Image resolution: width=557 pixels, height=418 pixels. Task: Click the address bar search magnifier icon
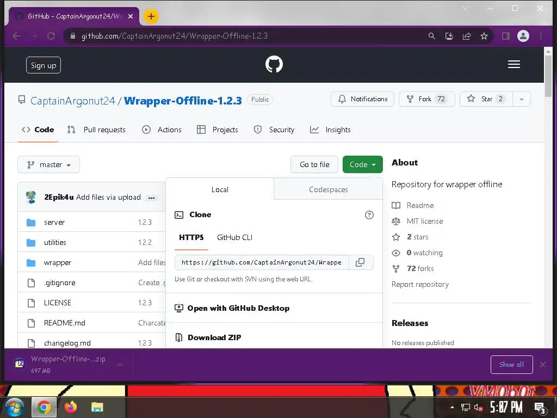pyautogui.click(x=431, y=36)
